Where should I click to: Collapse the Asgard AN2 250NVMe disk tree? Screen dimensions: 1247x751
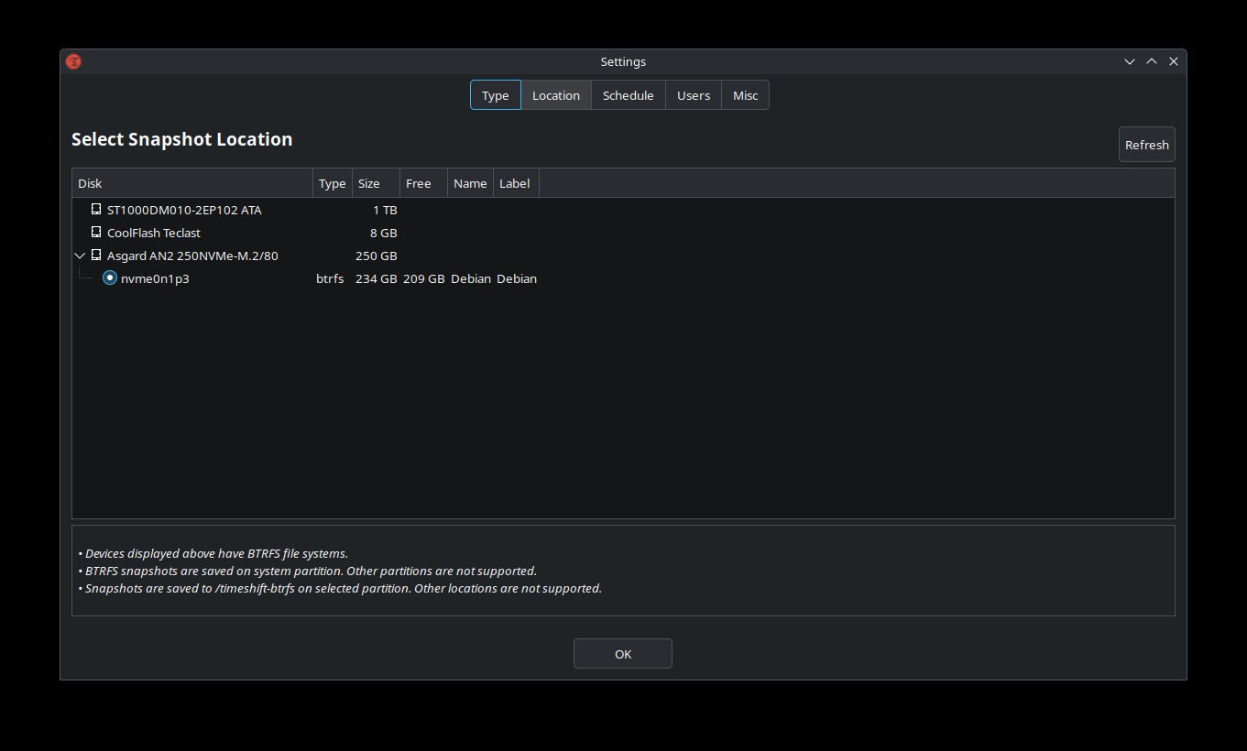(81, 256)
